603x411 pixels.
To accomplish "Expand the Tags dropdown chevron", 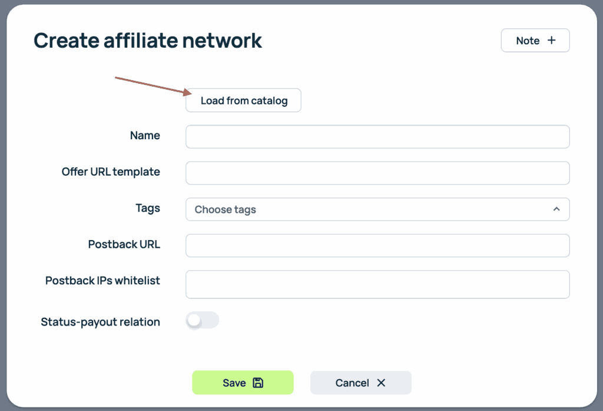I will 556,209.
